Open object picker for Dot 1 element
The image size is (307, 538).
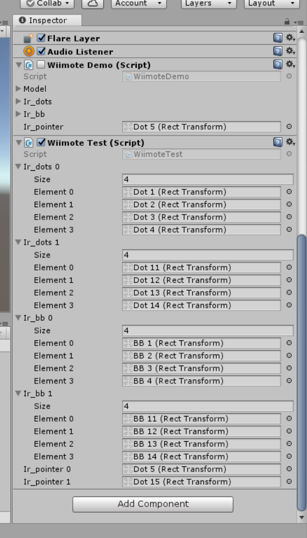click(x=289, y=191)
